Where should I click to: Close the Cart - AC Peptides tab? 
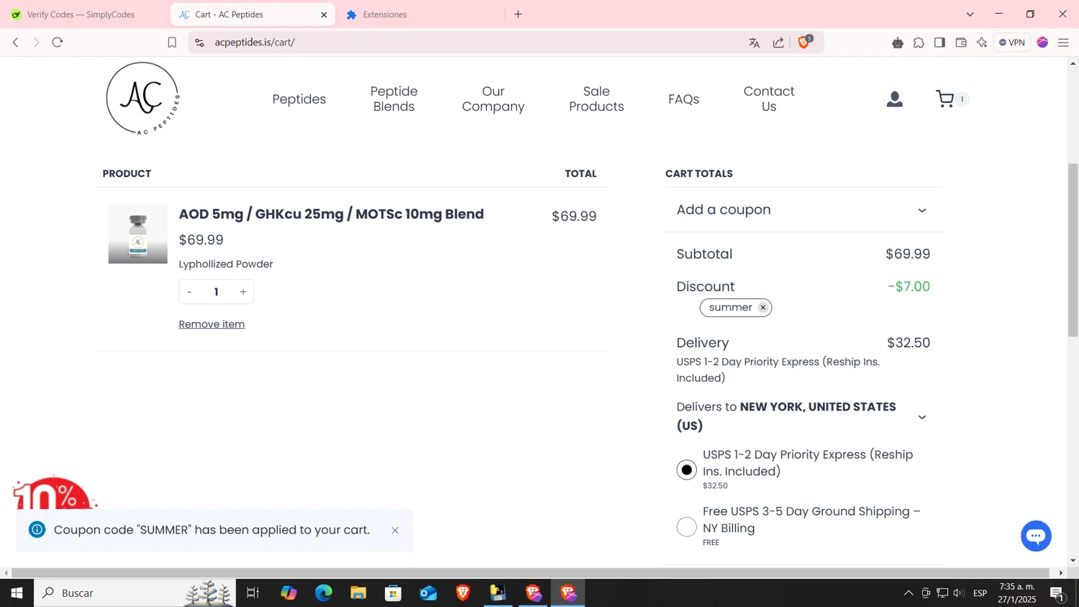click(x=324, y=14)
